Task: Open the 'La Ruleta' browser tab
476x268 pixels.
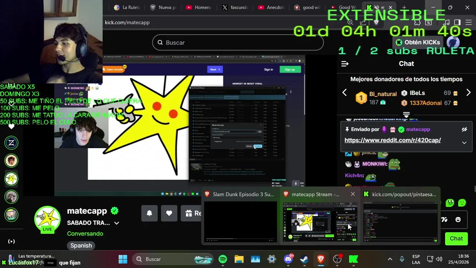Action: (x=126, y=7)
